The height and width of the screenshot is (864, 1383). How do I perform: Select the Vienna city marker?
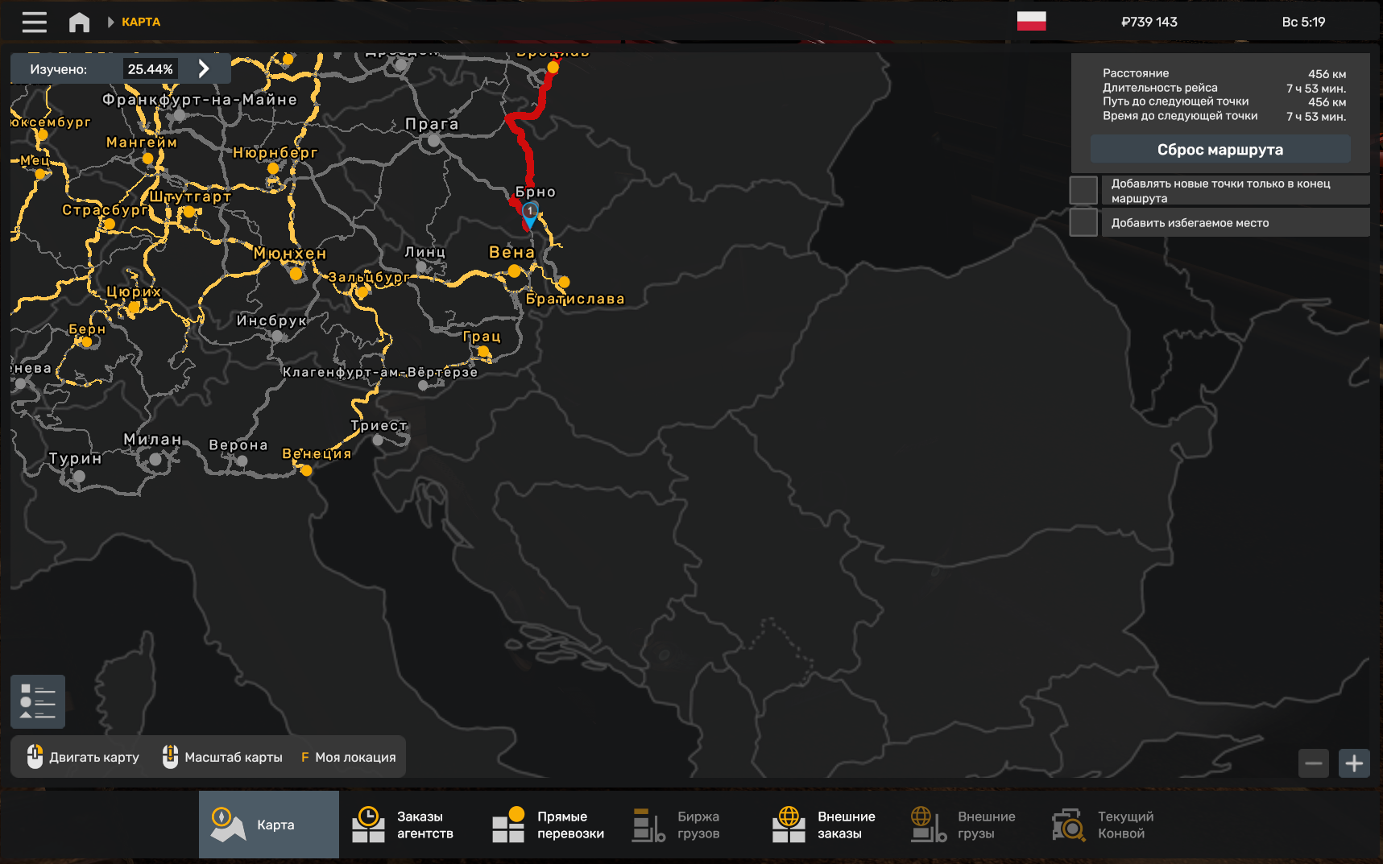[x=514, y=271]
